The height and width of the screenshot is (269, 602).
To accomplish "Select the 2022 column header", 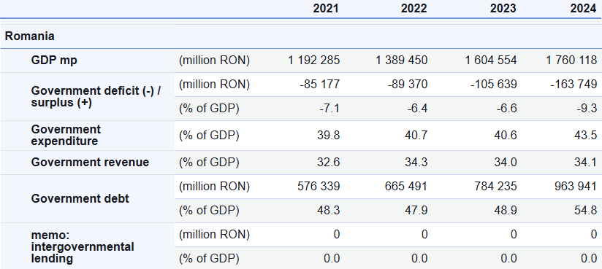I will click(x=414, y=9).
